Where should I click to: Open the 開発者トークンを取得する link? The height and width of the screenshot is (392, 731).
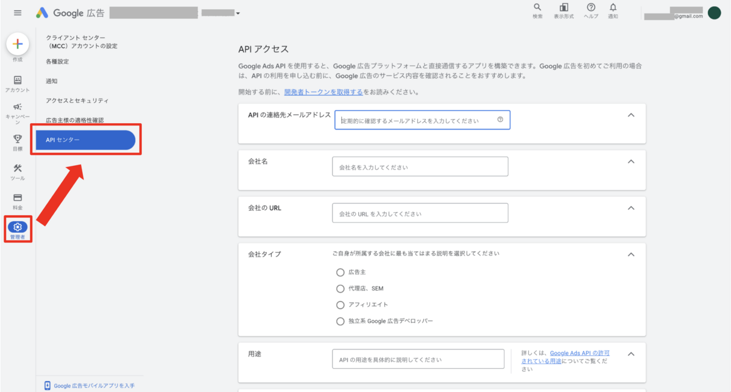(323, 92)
